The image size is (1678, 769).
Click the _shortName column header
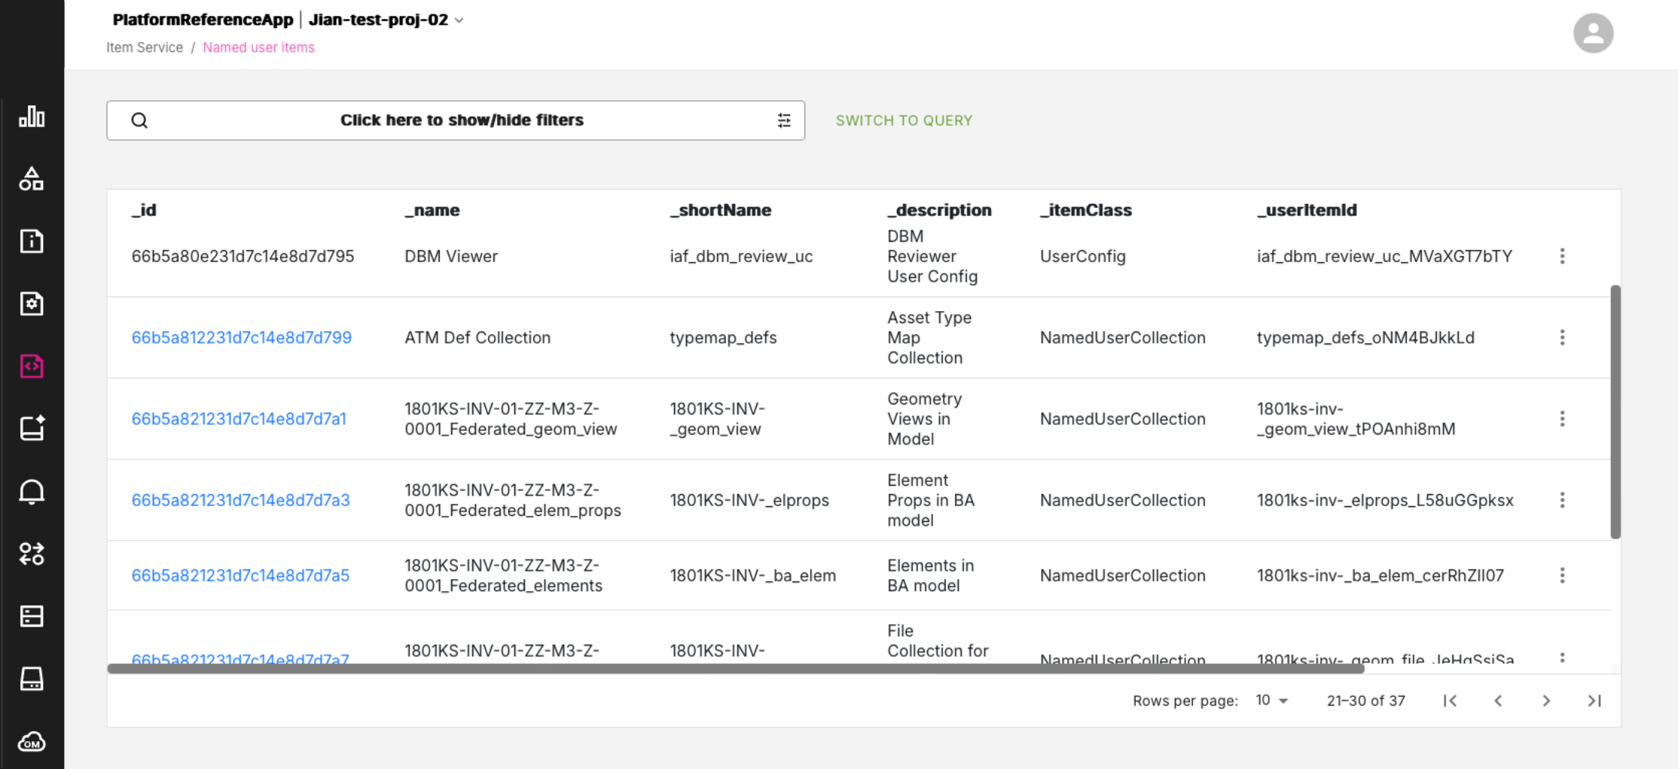pos(721,210)
